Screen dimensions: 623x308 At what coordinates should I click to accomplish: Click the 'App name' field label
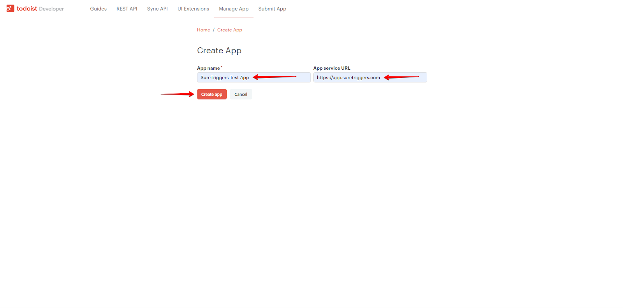click(x=209, y=68)
